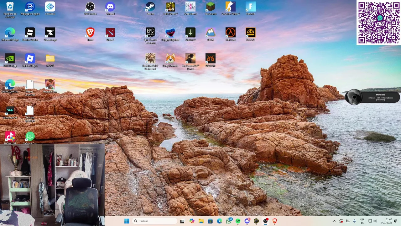The image size is (401, 226).
Task: Select the Voicemod V3 icon
Action: tap(10, 112)
